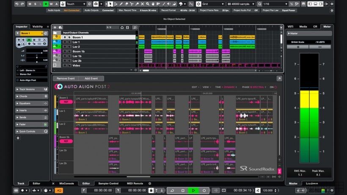
Task: Open the Touch automation mode dropdown
Action: pyautogui.click(x=75, y=4)
